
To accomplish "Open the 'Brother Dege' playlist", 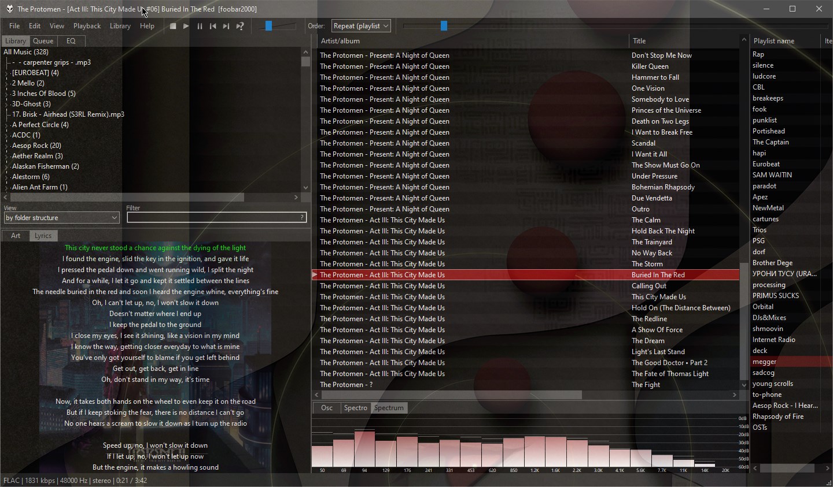I will 772,263.
